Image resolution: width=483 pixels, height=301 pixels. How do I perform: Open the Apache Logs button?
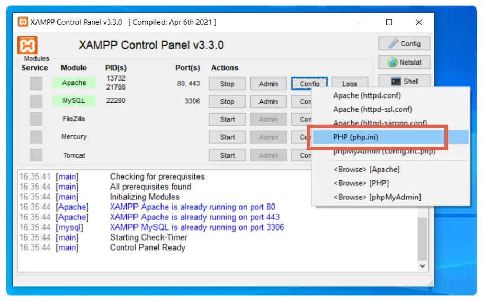coord(350,84)
